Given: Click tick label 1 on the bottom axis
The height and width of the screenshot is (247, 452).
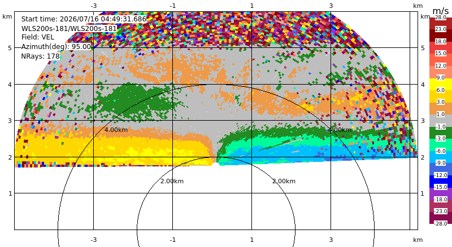Looking at the screenshot, I should (251, 240).
